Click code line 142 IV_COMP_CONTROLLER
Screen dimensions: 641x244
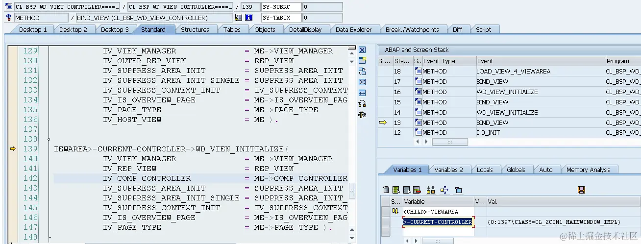click(x=201, y=178)
